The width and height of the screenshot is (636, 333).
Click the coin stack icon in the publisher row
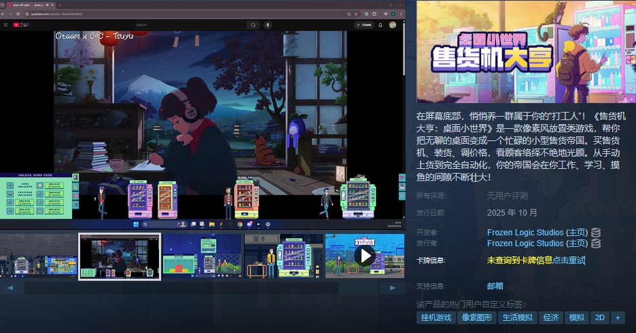coord(596,243)
